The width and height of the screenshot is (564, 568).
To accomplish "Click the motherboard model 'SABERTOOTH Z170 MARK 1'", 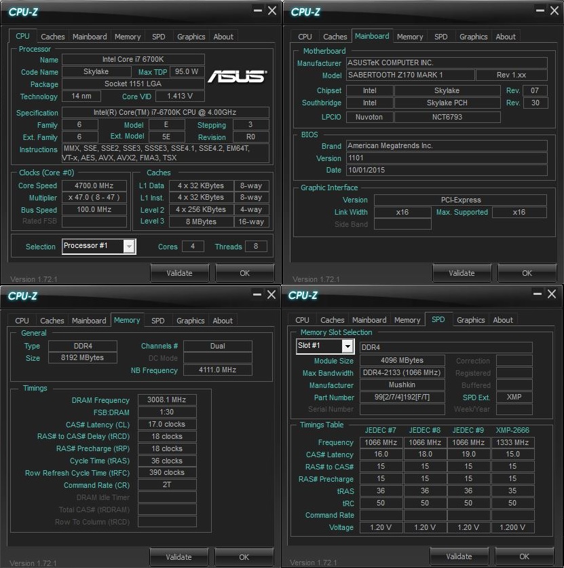I will (x=410, y=75).
